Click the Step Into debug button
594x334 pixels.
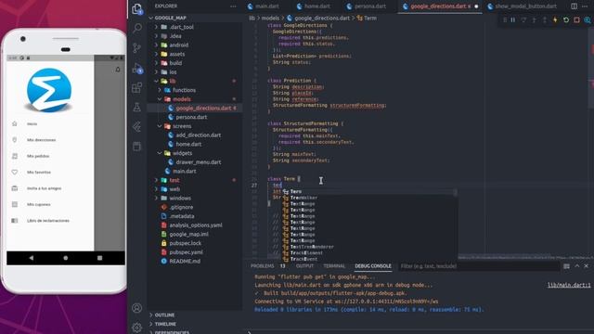535,20
